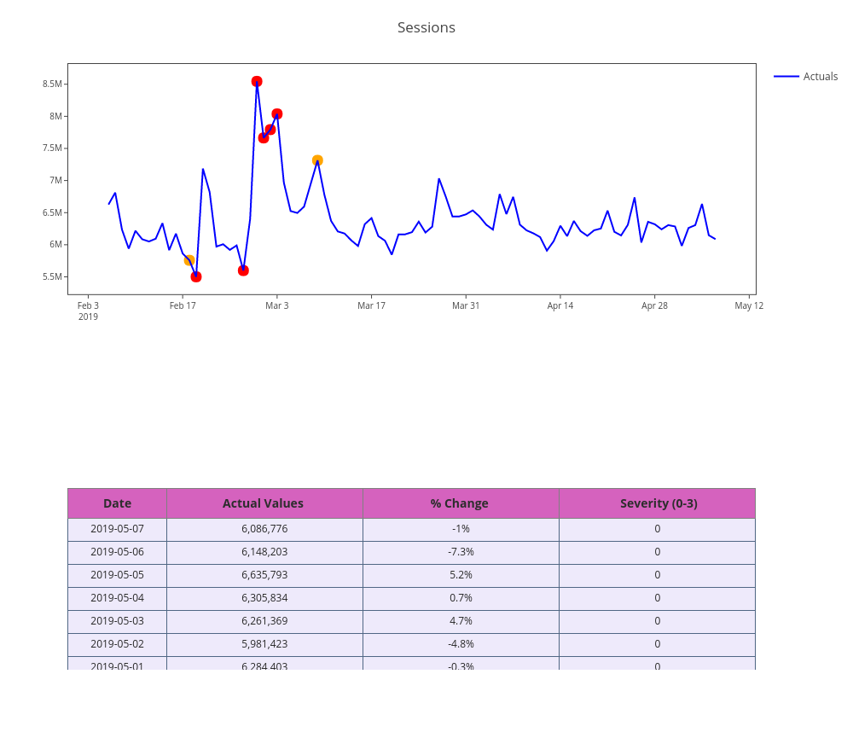
Task: Click the 6,148,203 actual value cell
Action: 264,552
